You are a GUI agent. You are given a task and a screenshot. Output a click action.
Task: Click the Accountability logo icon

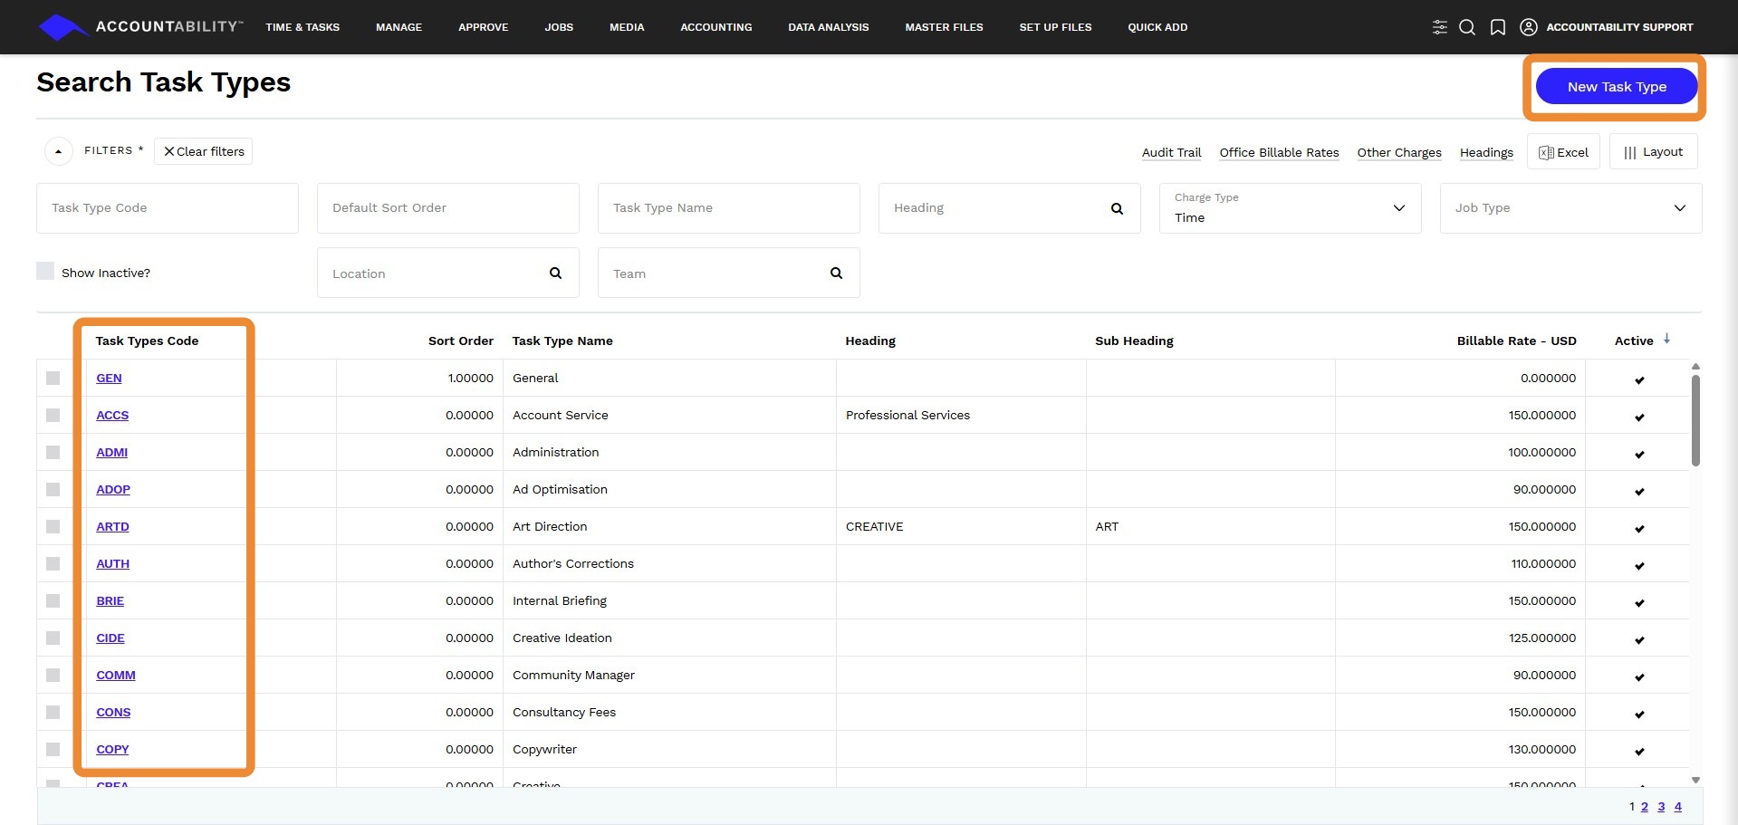point(62,27)
